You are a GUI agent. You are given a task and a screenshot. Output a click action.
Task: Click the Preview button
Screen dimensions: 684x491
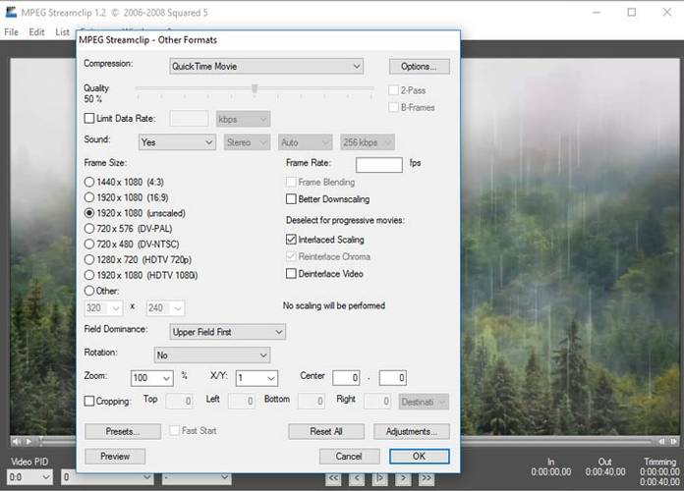point(115,456)
